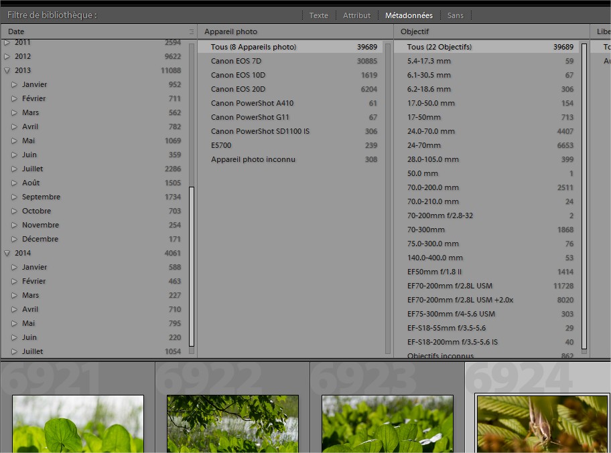Open the Appareil photo column header
The width and height of the screenshot is (611, 453).
[x=230, y=31]
